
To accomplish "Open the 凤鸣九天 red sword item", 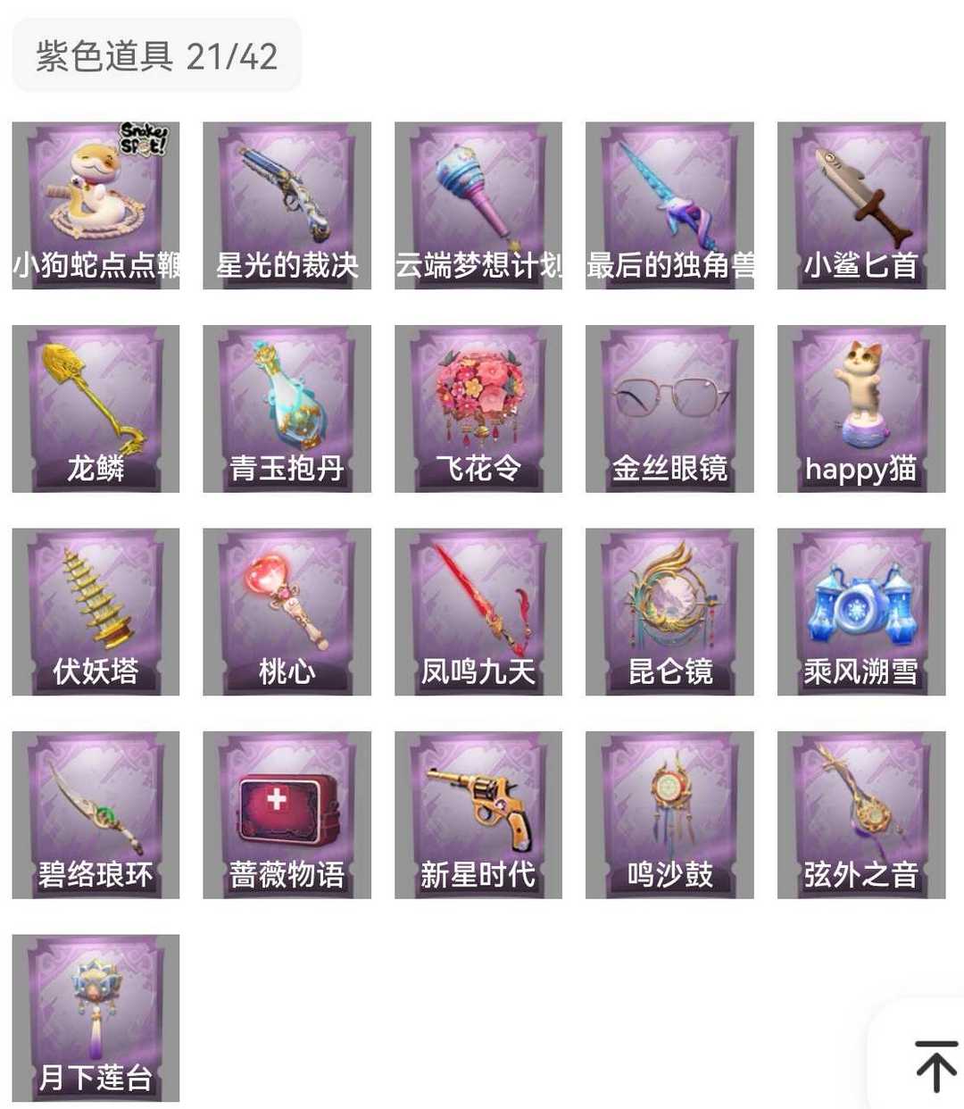I will [x=478, y=612].
